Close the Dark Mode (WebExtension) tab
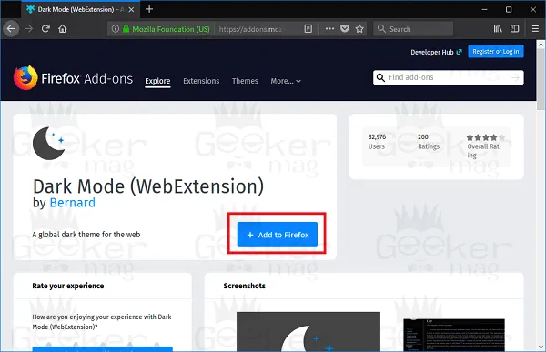The height and width of the screenshot is (352, 546). [x=131, y=10]
